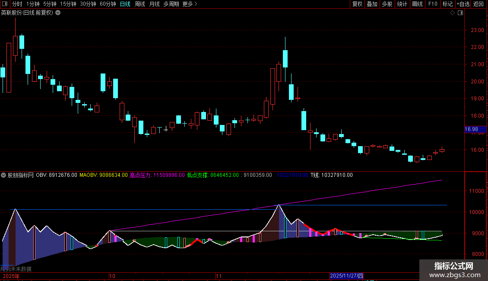Click the diamond icon above the price axis
Image resolution: width=488 pixels, height=281 pixels.
[x=452, y=13]
